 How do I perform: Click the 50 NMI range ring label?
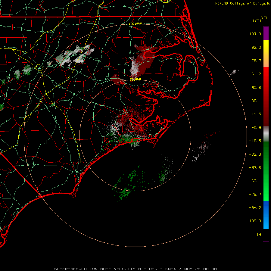135,80
